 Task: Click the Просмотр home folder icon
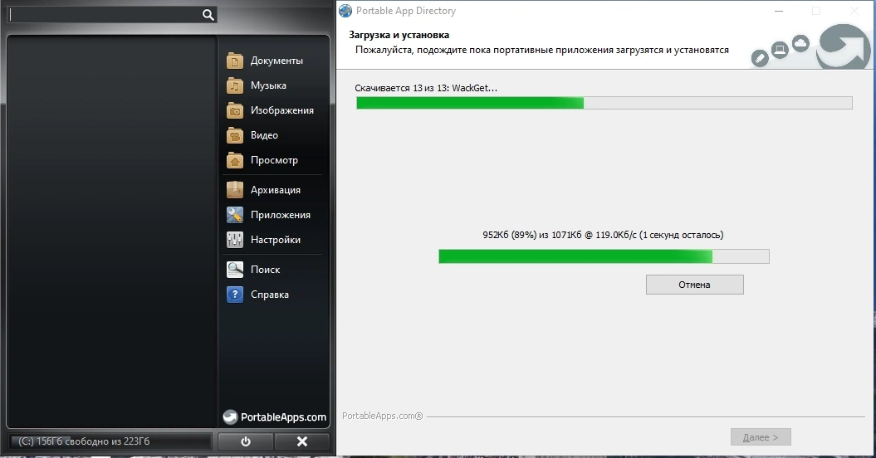(x=235, y=160)
